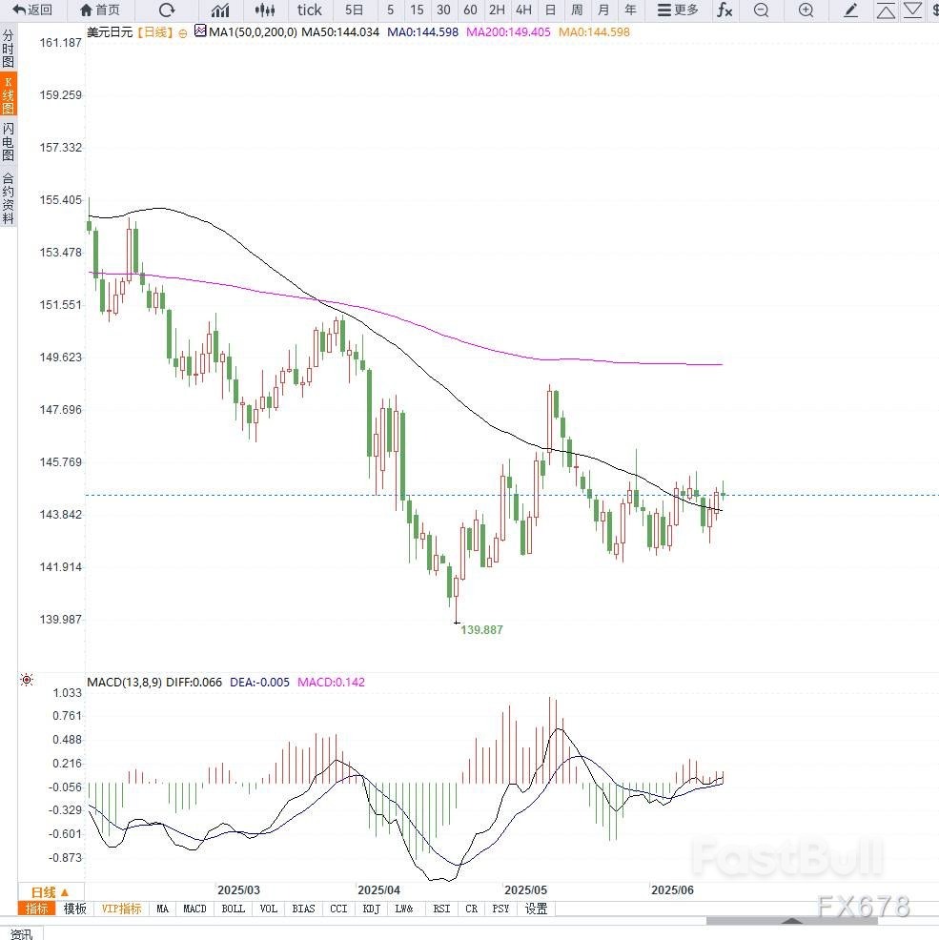Click the refresh icon in the top toolbar
This screenshot has height=940, width=939.
coord(167,10)
